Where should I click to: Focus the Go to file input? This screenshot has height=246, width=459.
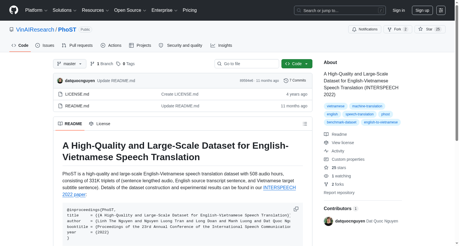247,64
